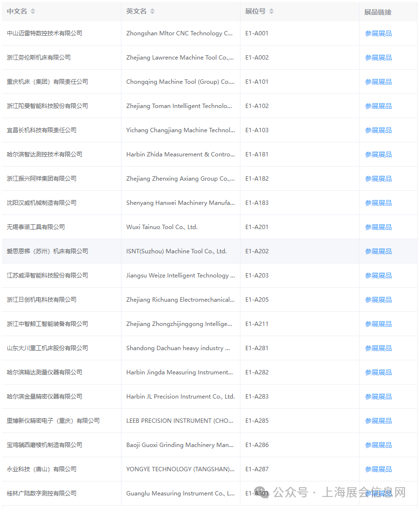This screenshot has height=509, width=419.
Task: Click the 展品链接 column header
Action: tap(378, 12)
